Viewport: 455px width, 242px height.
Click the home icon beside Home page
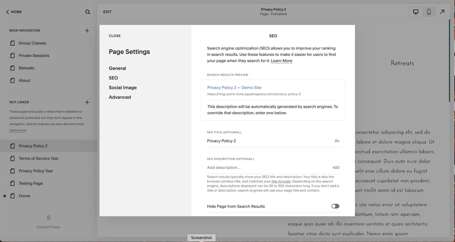(x=4, y=196)
